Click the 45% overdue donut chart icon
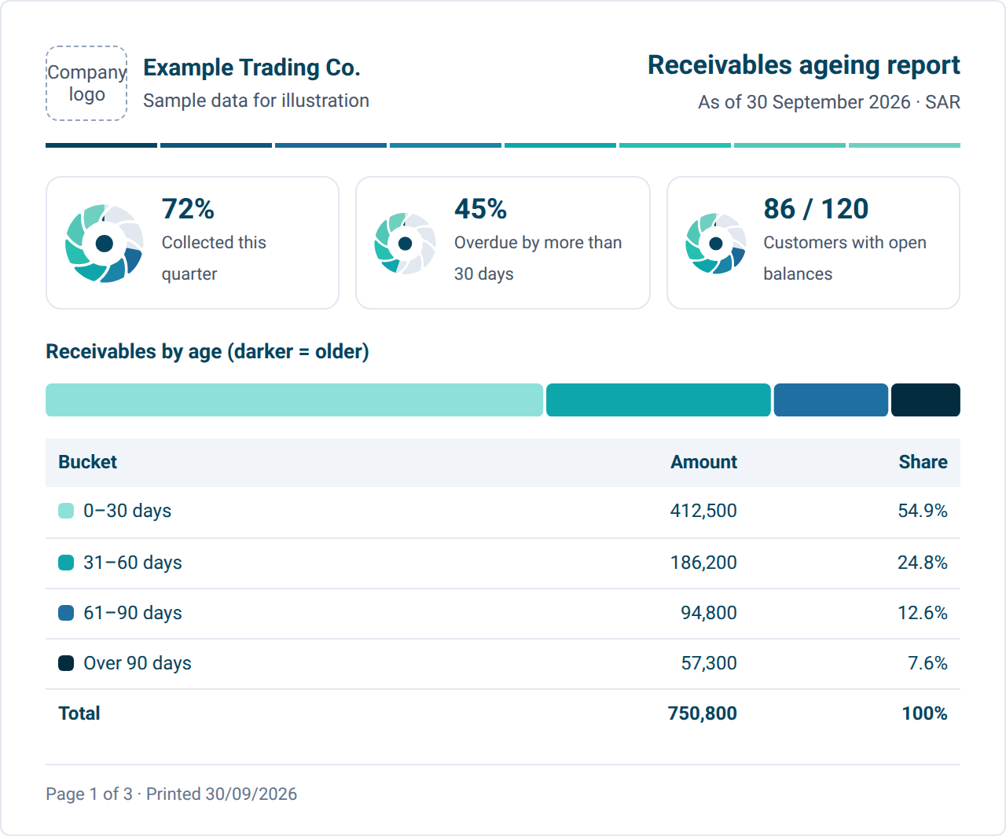 (x=406, y=244)
